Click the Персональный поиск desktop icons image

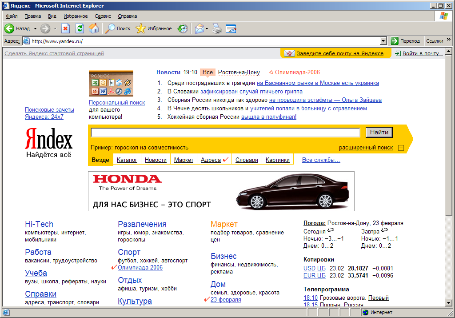pyautogui.click(x=111, y=83)
